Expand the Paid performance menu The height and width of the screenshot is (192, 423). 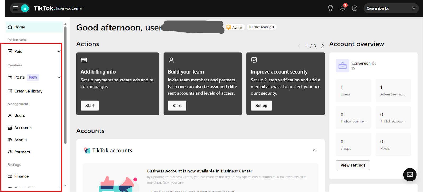coord(59,51)
